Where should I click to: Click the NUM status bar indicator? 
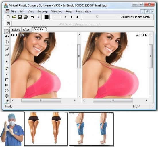(x=136, y=107)
